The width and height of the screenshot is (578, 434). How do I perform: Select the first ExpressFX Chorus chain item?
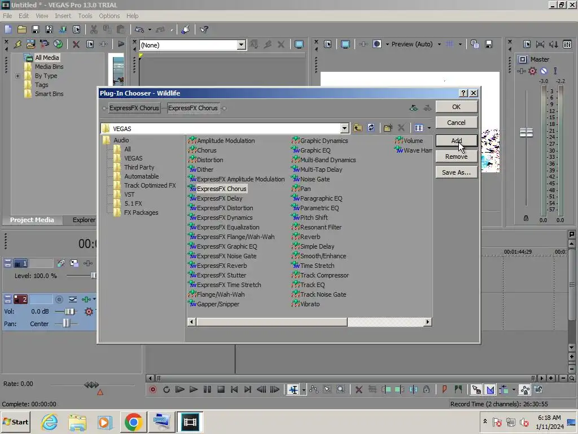click(x=134, y=108)
